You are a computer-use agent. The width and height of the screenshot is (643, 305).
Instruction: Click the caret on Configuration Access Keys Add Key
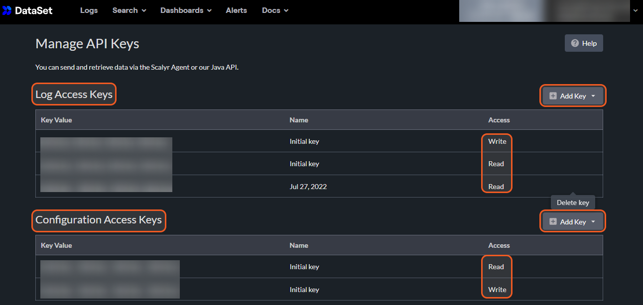click(x=593, y=222)
